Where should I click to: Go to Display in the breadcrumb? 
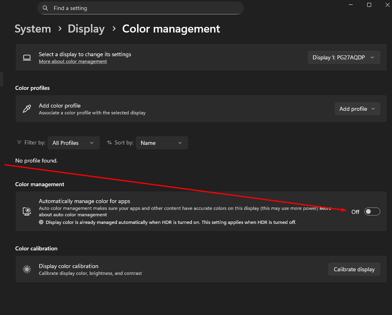pyautogui.click(x=86, y=28)
